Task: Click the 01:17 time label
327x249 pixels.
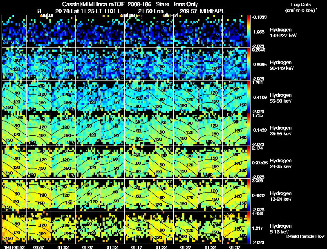Action: coord(137,247)
